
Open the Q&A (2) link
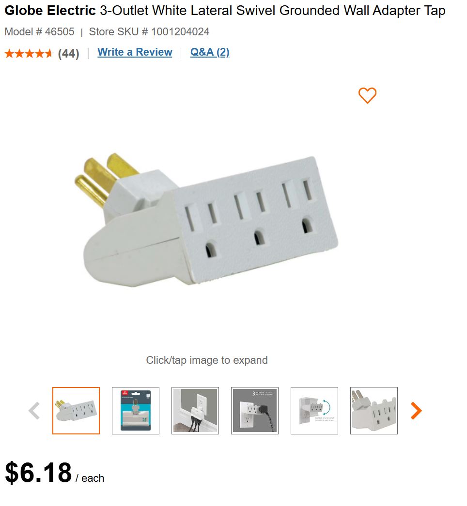pos(210,52)
